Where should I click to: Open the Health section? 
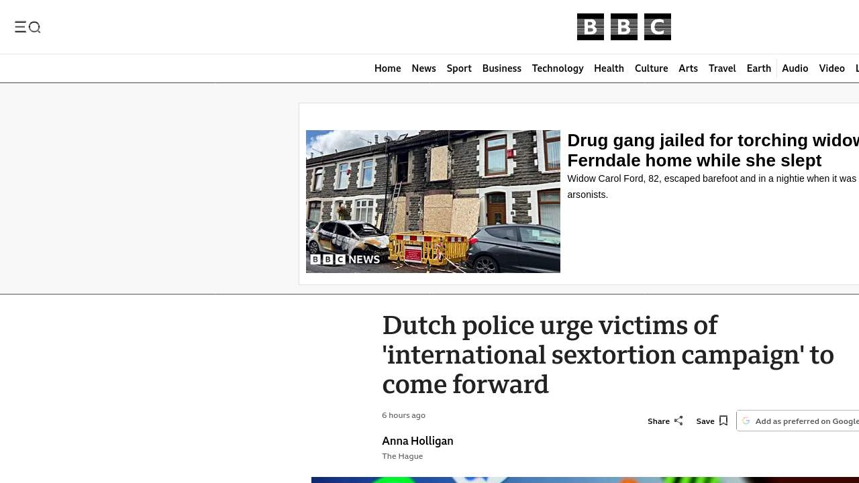click(x=609, y=68)
